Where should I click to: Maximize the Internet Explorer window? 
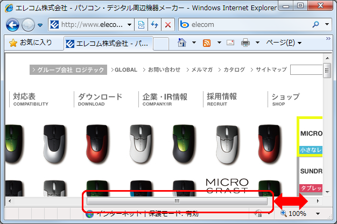pos(300,5)
